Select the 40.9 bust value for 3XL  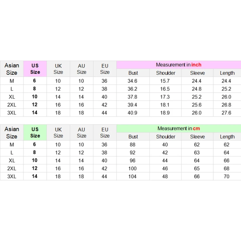click(x=132, y=113)
